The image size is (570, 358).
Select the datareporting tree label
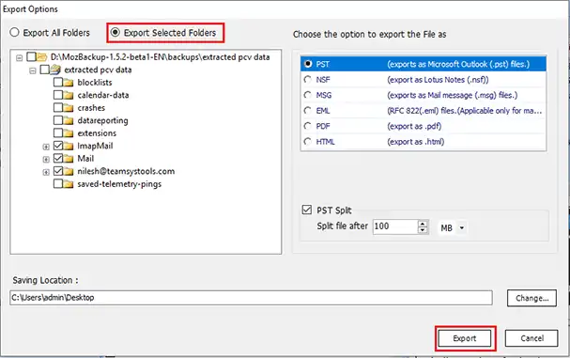[102, 120]
